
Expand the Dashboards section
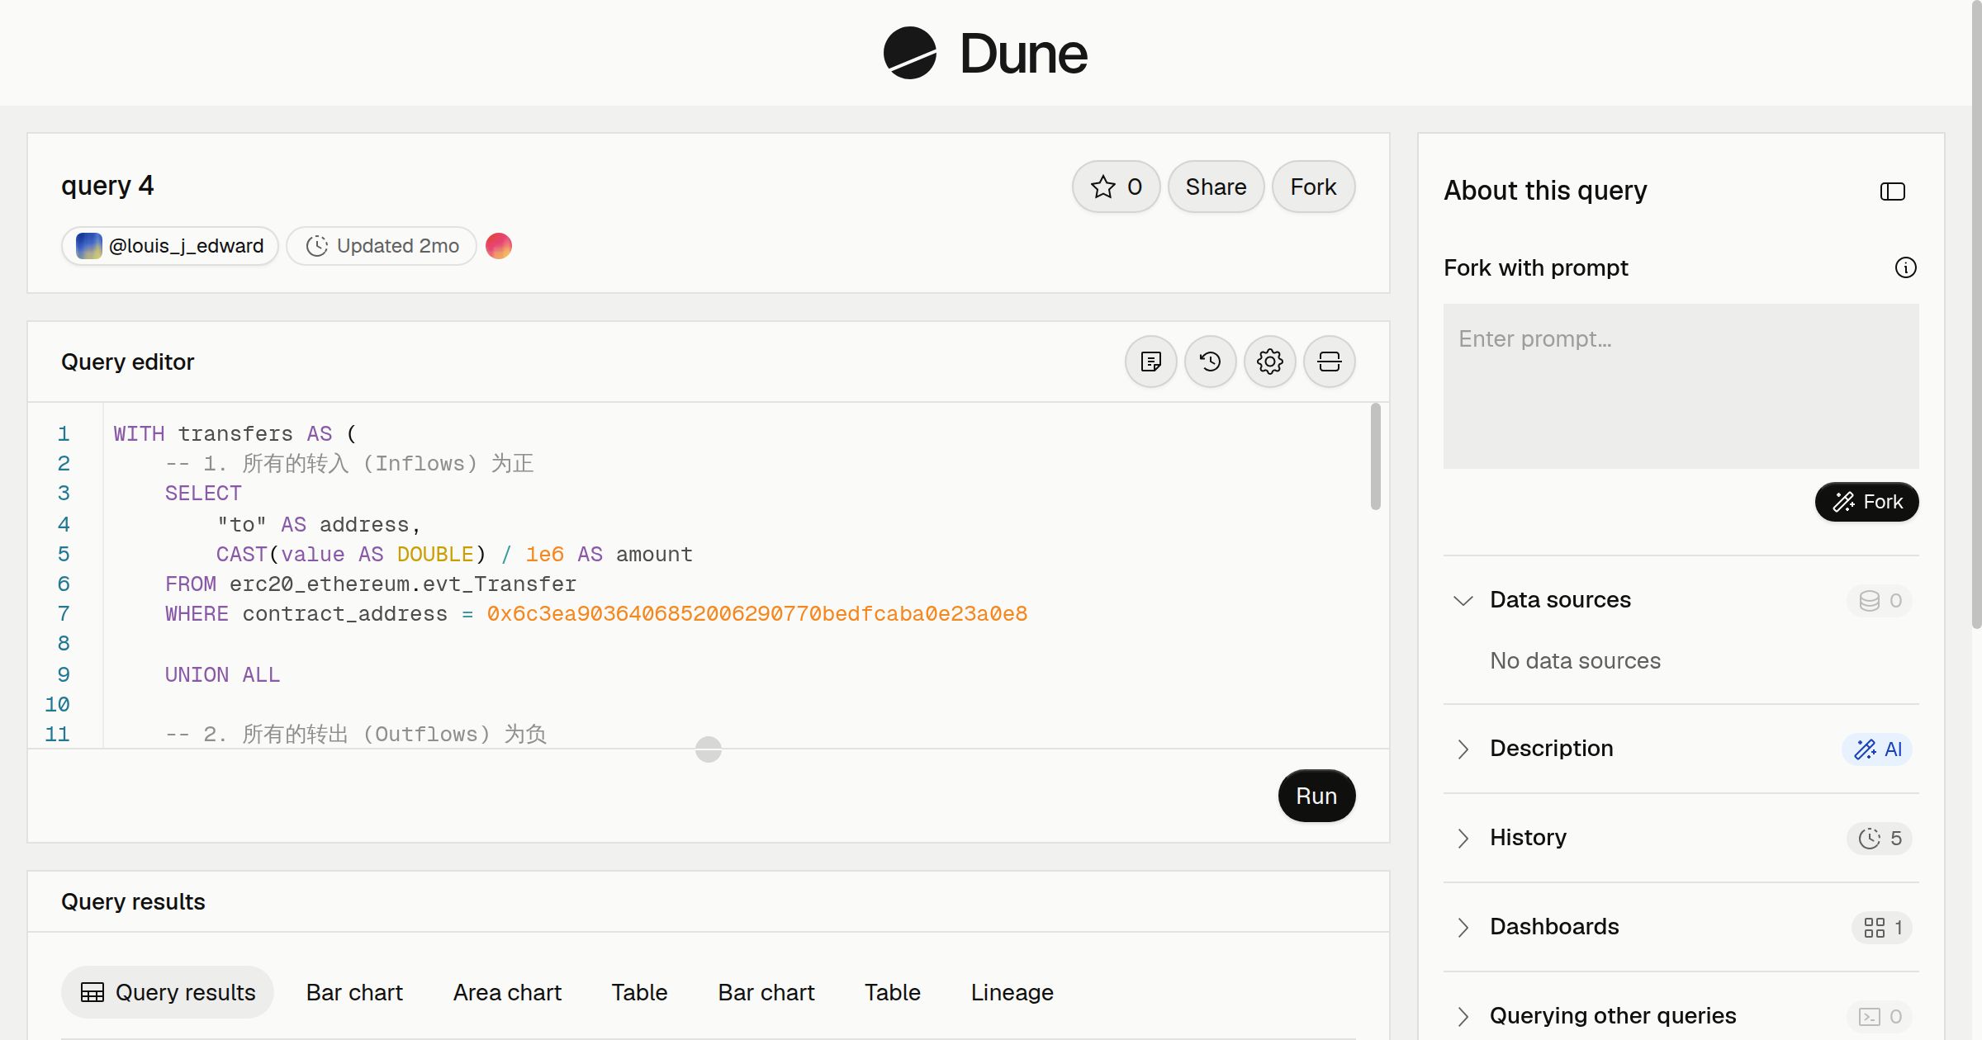(1463, 927)
